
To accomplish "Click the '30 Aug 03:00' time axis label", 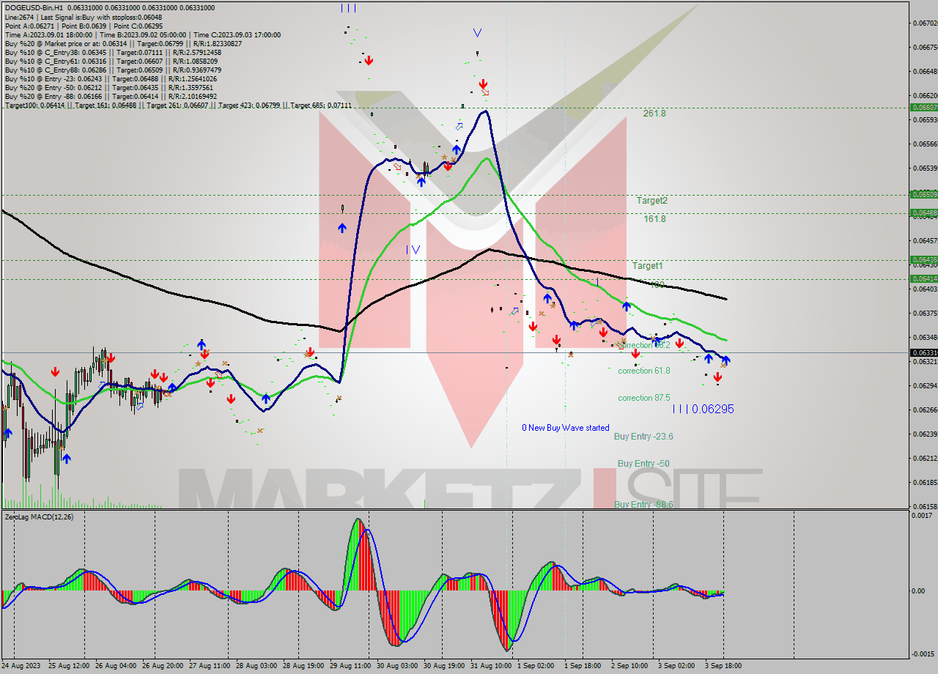I will click(398, 666).
